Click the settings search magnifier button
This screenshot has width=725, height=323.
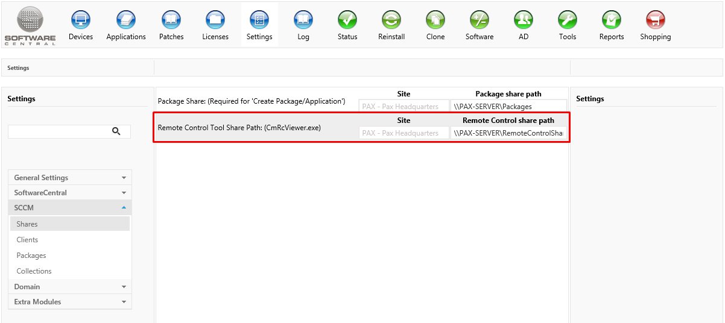116,131
